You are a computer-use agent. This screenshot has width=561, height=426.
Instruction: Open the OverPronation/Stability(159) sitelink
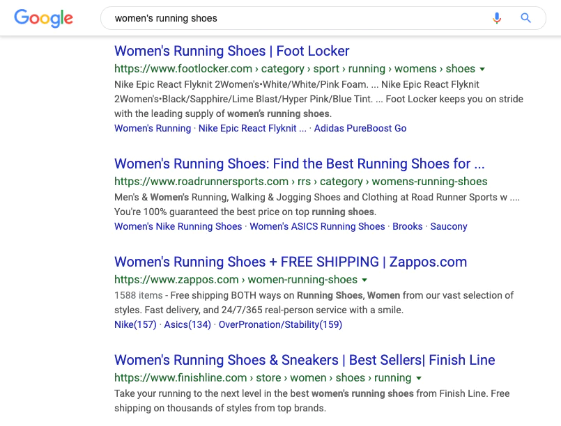(x=280, y=324)
